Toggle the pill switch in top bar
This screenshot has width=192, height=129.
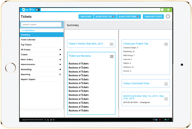tap(38, 10)
